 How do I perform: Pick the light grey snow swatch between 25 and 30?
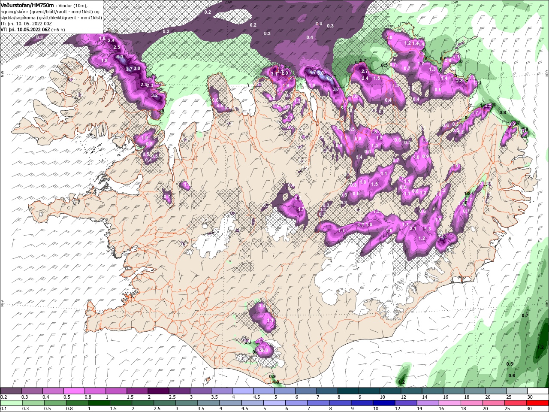pyautogui.click(x=517, y=391)
